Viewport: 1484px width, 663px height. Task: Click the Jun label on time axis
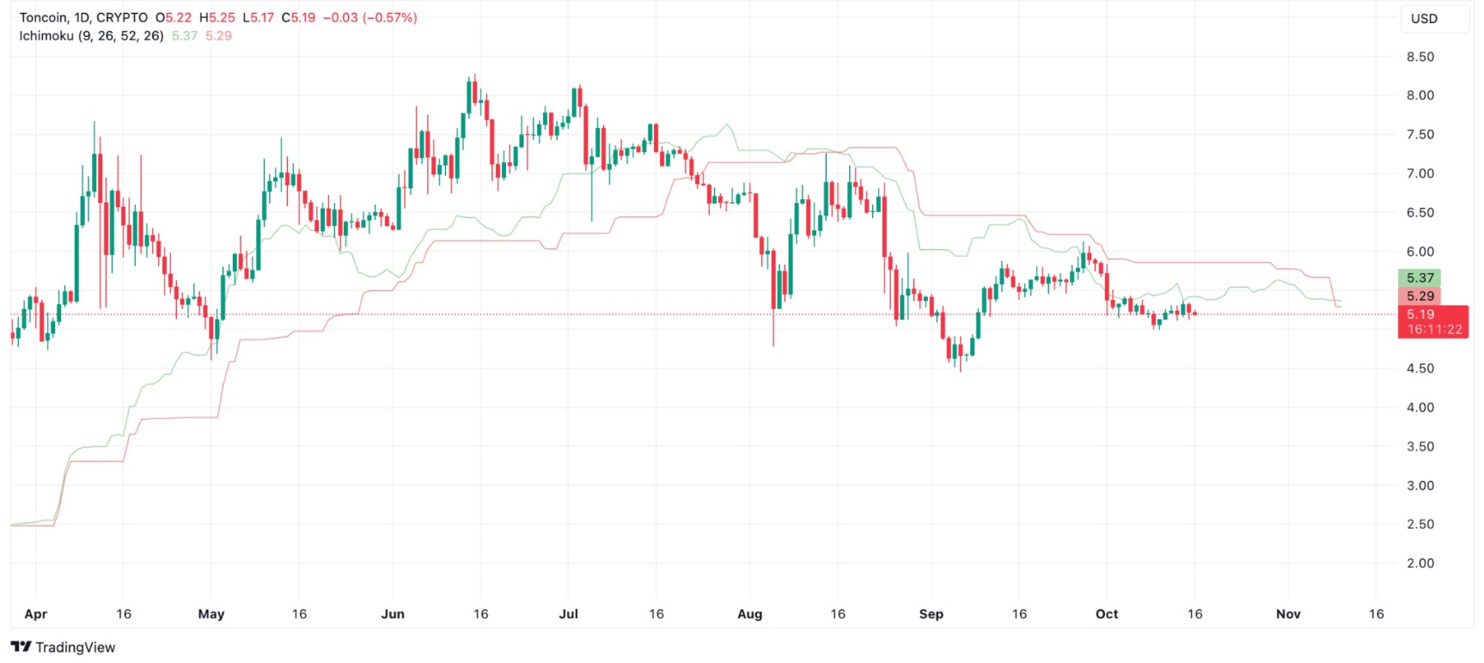tap(393, 614)
